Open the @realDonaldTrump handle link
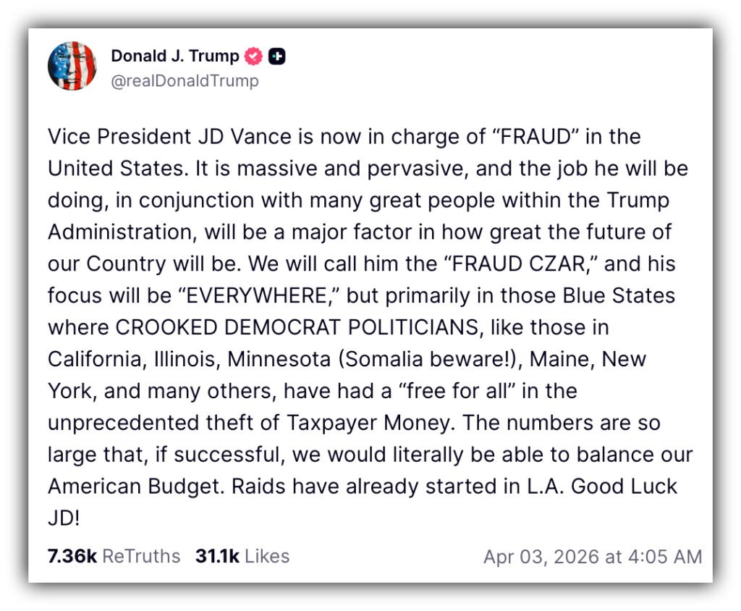The height and width of the screenshot is (611, 741). 185,80
